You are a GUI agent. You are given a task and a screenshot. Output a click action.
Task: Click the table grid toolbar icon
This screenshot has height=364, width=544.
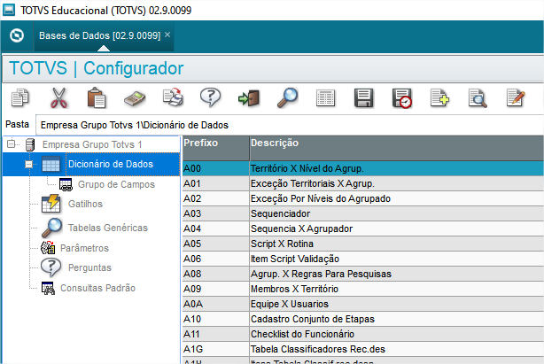325,98
